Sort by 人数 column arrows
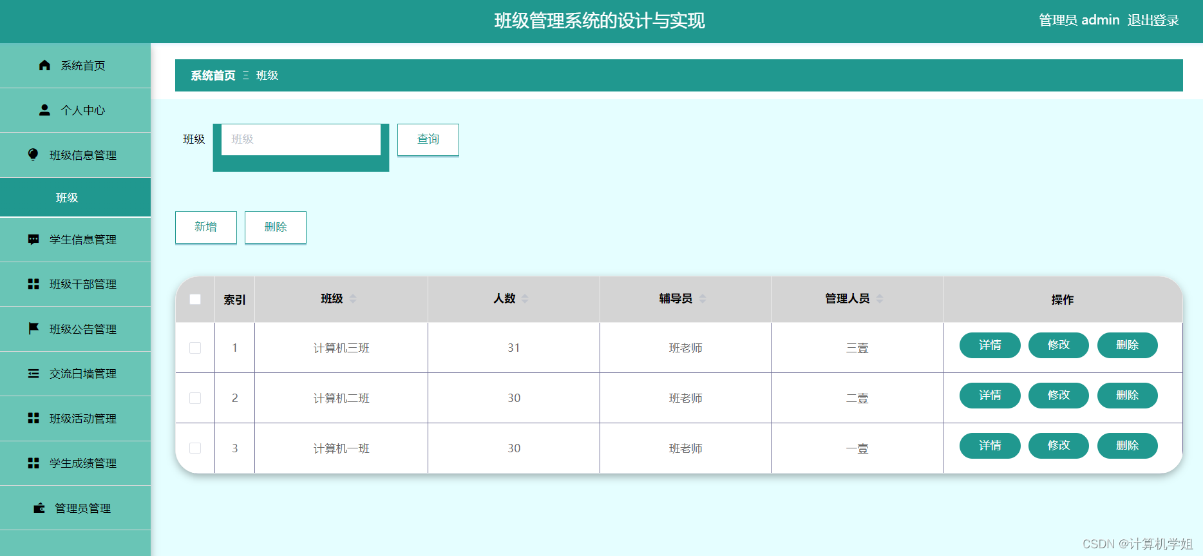The width and height of the screenshot is (1203, 556). click(525, 298)
